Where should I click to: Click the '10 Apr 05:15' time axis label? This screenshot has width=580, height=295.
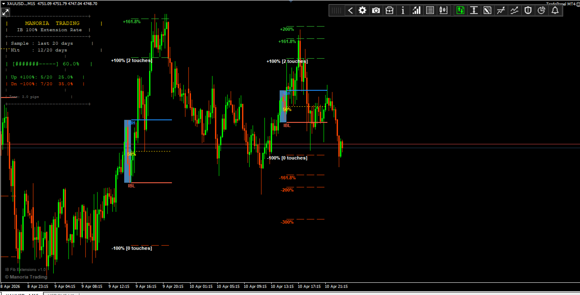pos(228,286)
